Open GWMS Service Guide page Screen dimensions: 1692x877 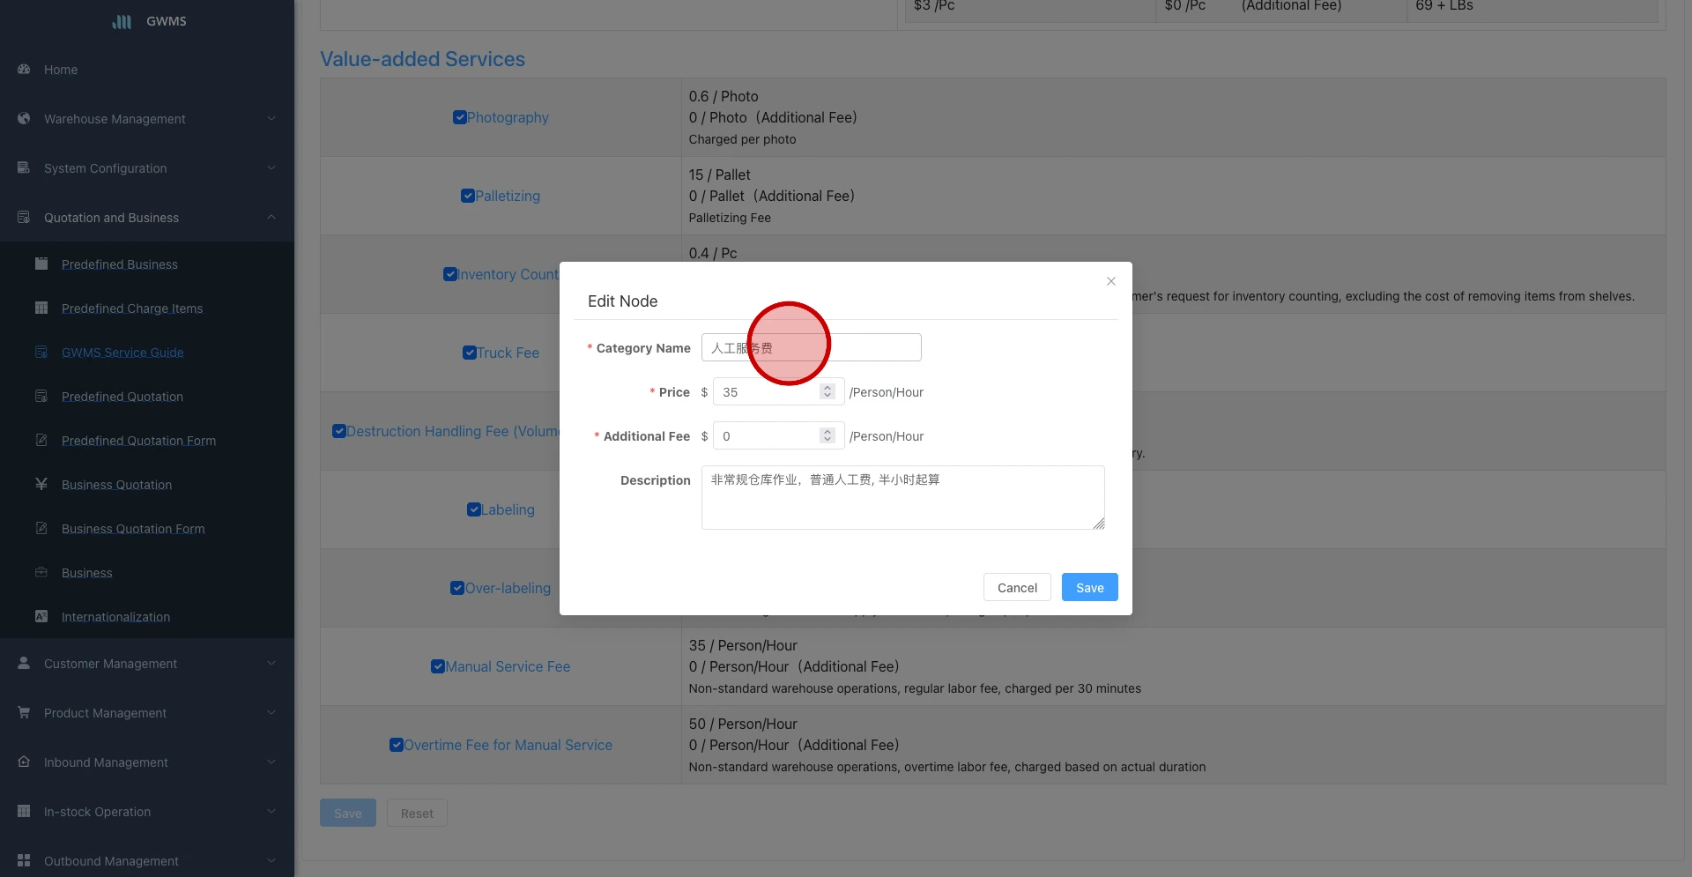click(122, 353)
